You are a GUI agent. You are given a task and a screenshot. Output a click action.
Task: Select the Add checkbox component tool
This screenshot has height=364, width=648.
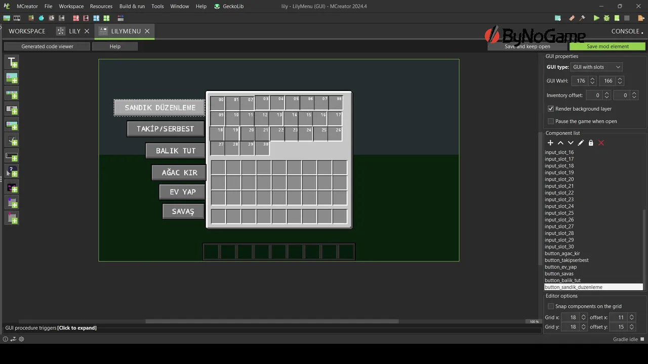(x=12, y=141)
